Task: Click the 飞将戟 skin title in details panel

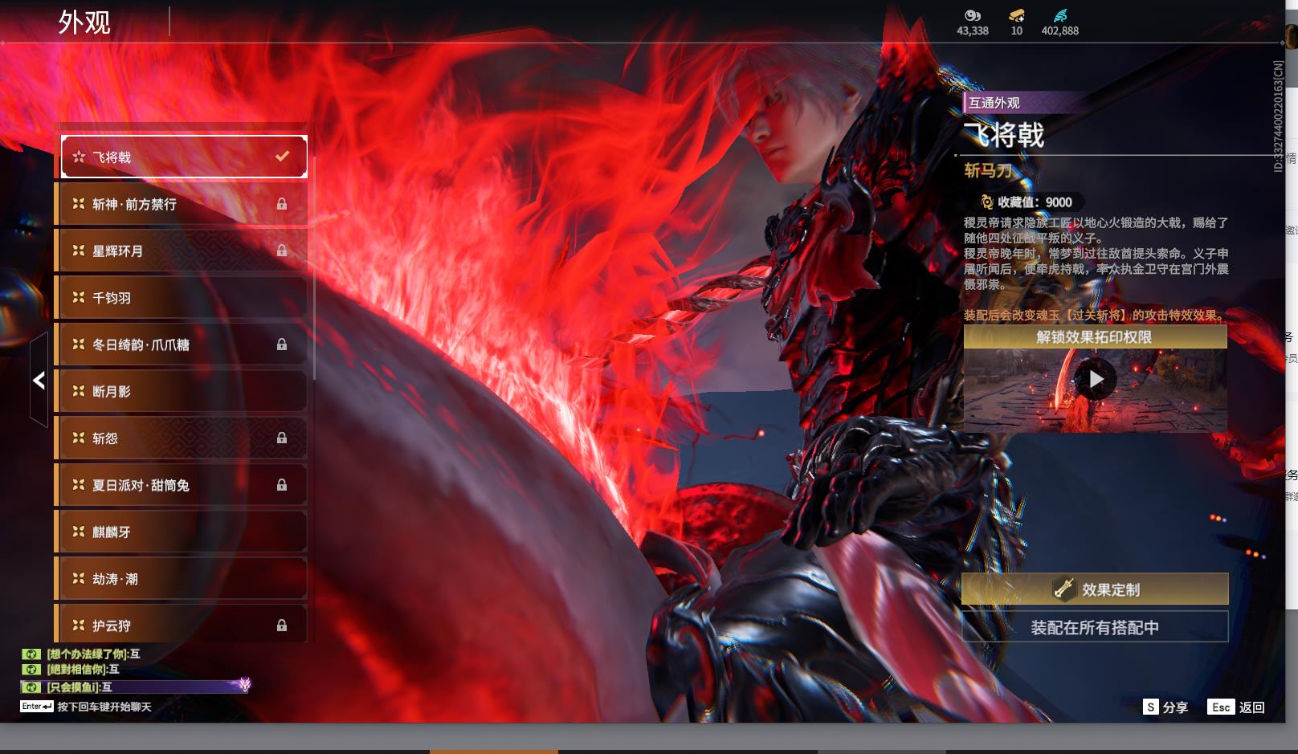Action: pyautogui.click(x=1004, y=134)
